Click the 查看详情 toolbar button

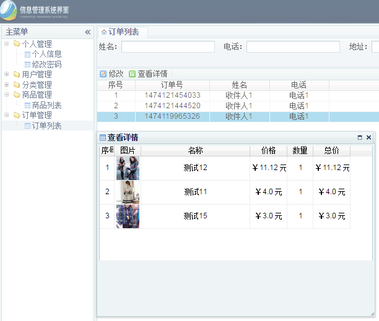pos(148,74)
